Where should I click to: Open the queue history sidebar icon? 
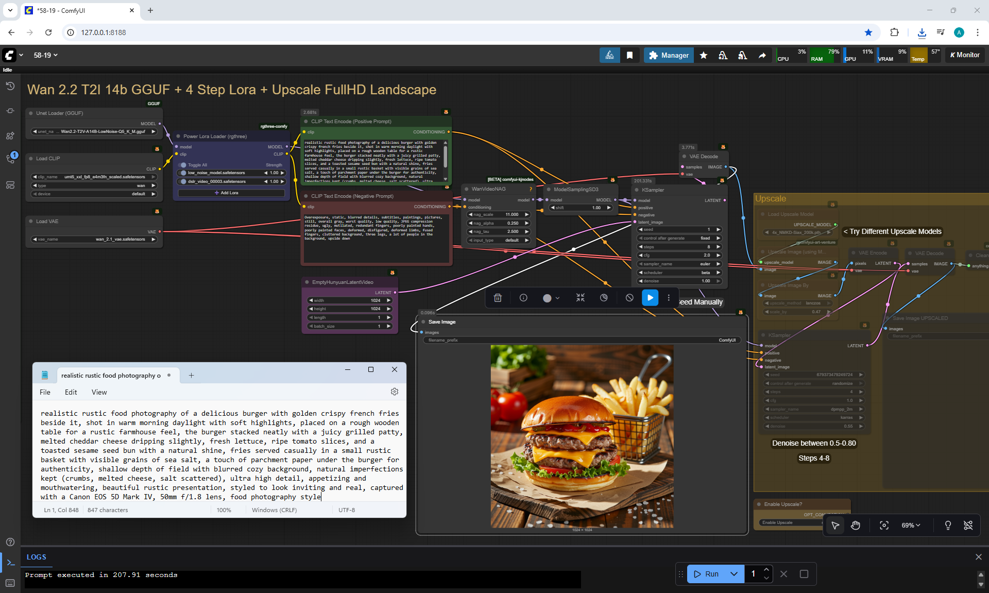[10, 86]
